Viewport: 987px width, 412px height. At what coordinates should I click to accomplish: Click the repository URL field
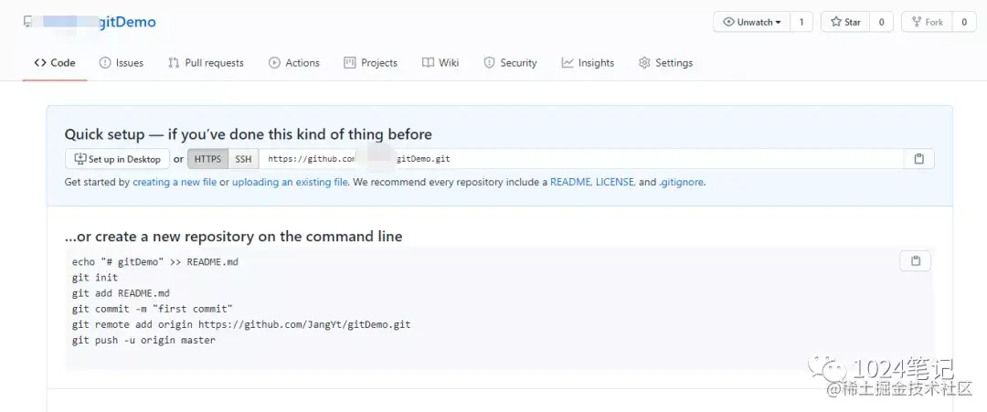(581, 159)
